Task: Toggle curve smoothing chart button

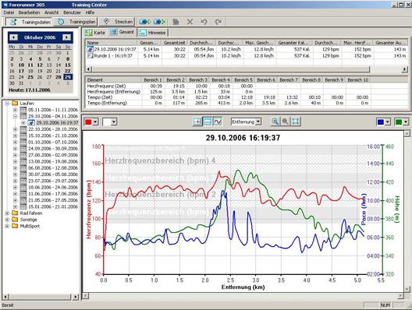Action: (218, 122)
